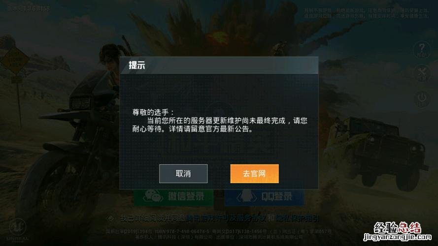Click the ISBN copyright footer text
This screenshot has width=438, height=246.
(x=219, y=234)
